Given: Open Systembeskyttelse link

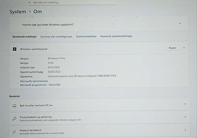Looking at the screenshot, I should point(86,36).
